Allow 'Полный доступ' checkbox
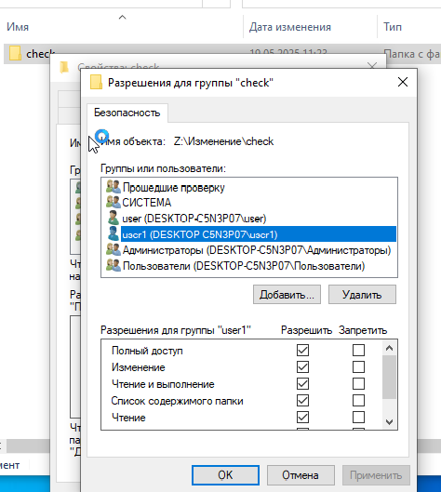Viewport: 441px width, 492px height. tap(302, 351)
